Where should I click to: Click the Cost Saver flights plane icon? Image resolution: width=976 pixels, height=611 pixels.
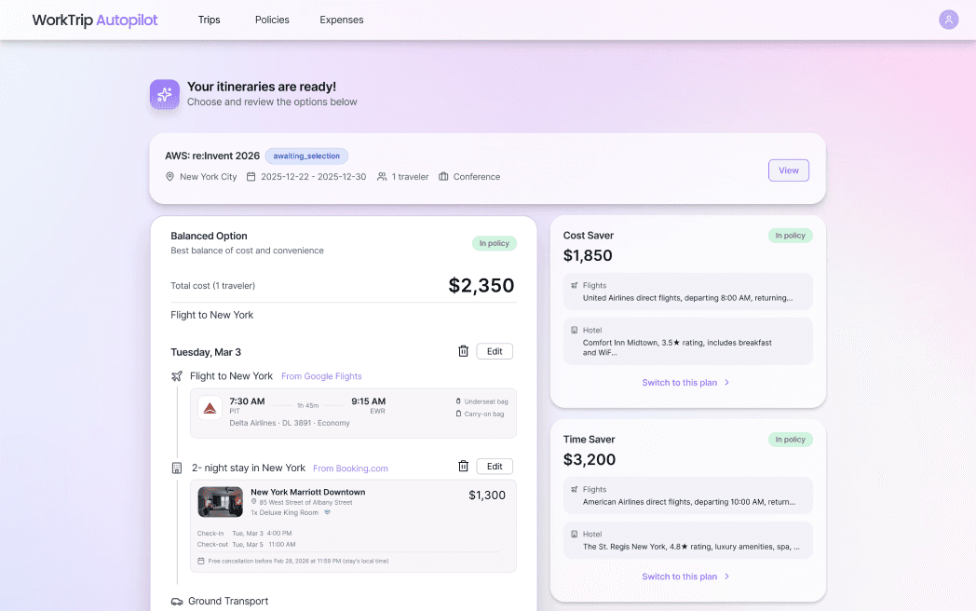[x=574, y=285]
